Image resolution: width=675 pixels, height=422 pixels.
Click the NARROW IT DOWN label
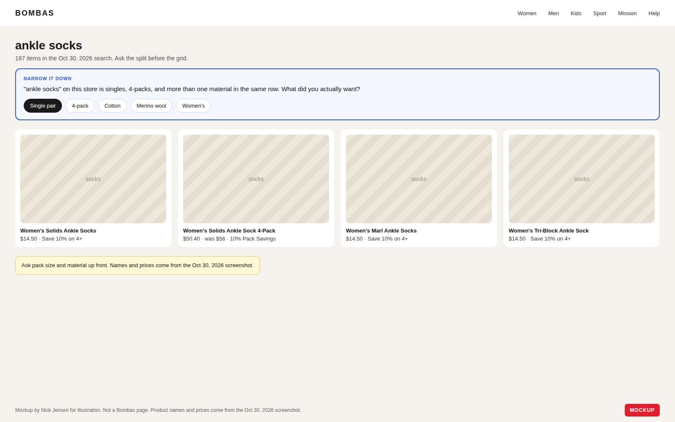[x=48, y=78]
